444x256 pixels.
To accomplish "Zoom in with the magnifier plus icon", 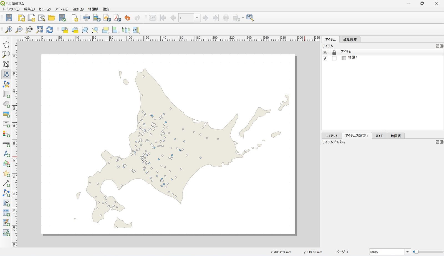I will (x=9, y=30).
